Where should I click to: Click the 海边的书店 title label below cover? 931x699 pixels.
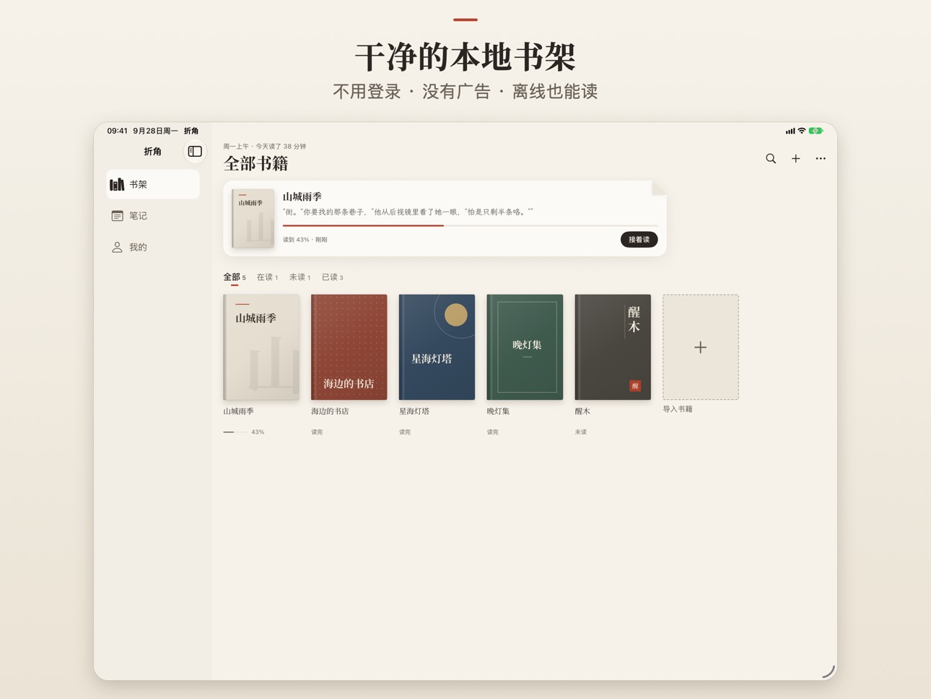[330, 412]
